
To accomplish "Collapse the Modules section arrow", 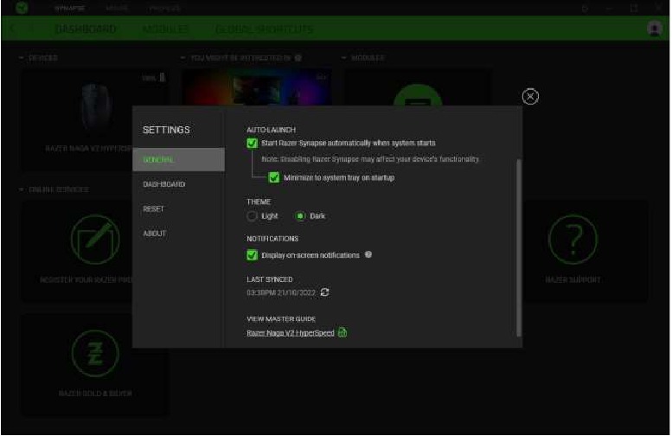I will point(344,58).
